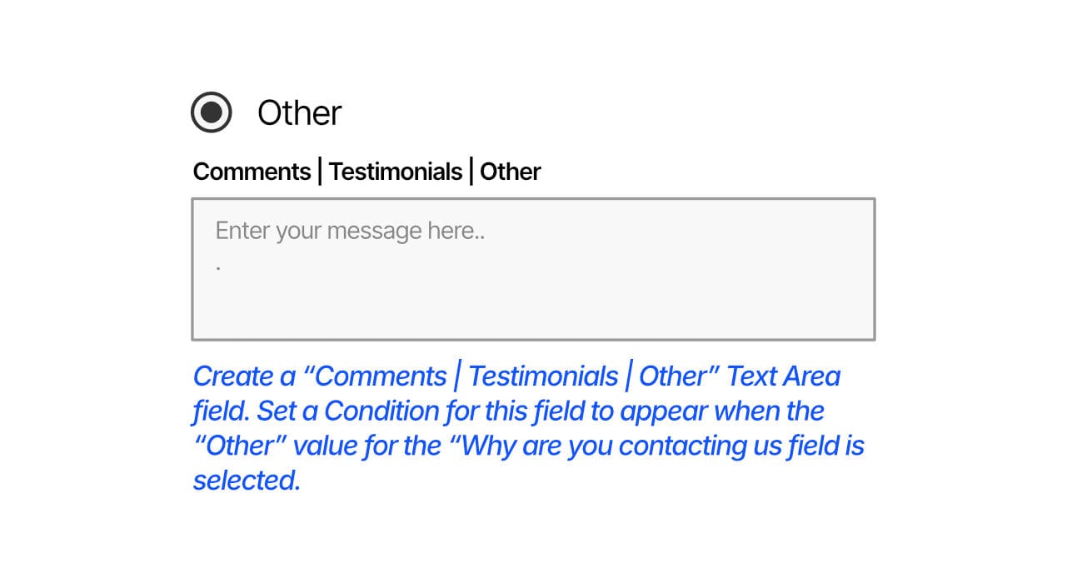This screenshot has width=1067, height=583.
Task: Click "Testimonials" in the bold field label
Action: point(395,172)
